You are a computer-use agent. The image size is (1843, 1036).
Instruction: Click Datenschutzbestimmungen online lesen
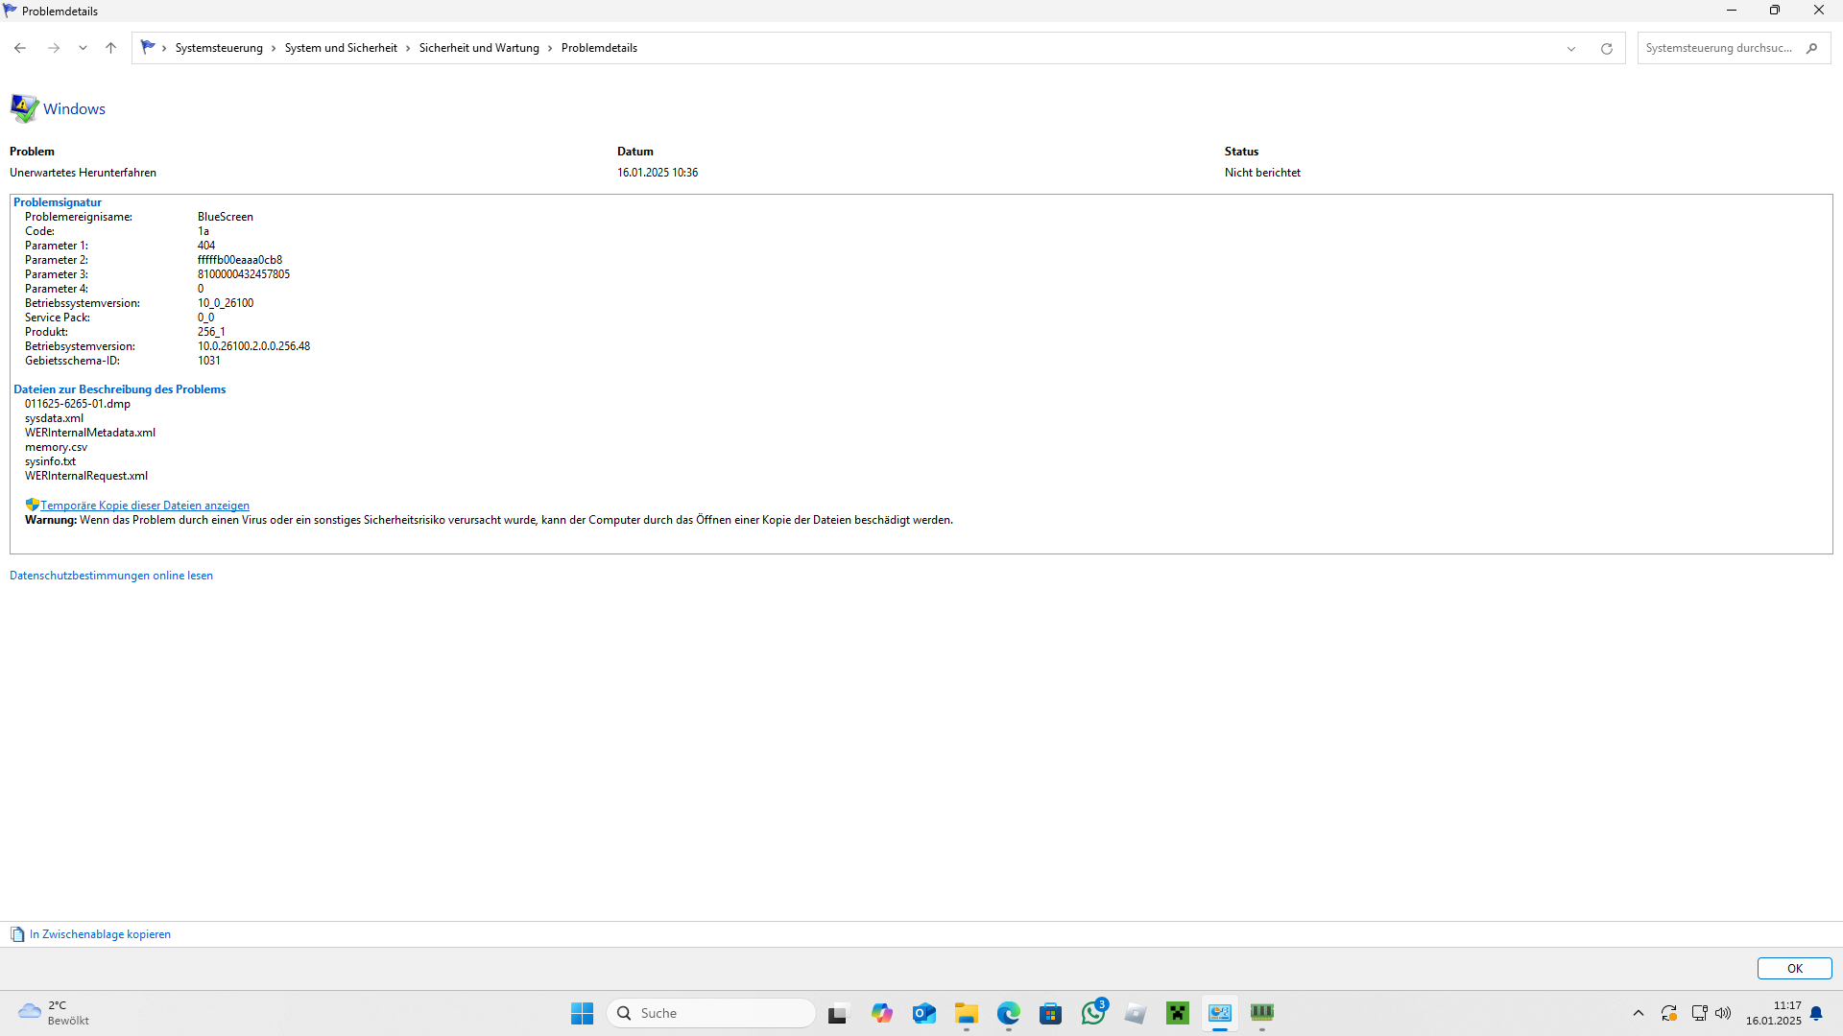[111, 575]
